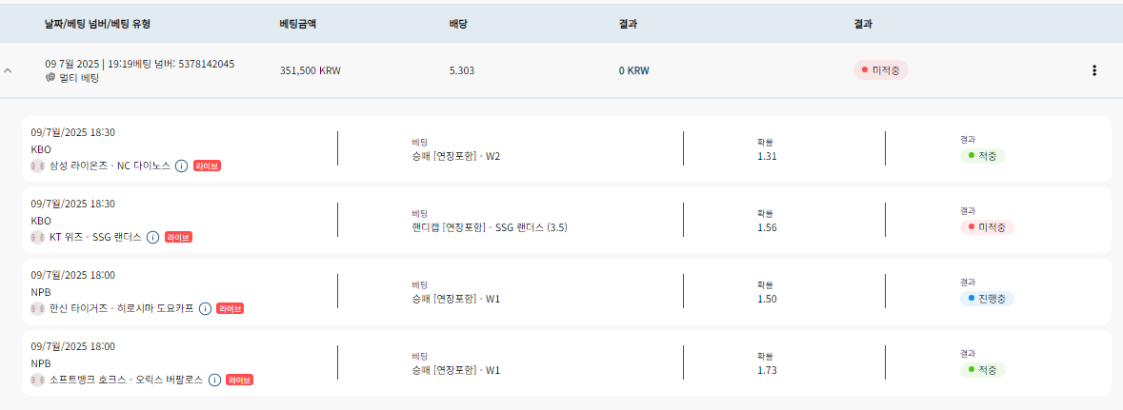Click info icon for 삼성 라이온즈 match
1123x410 pixels.
[x=181, y=166]
